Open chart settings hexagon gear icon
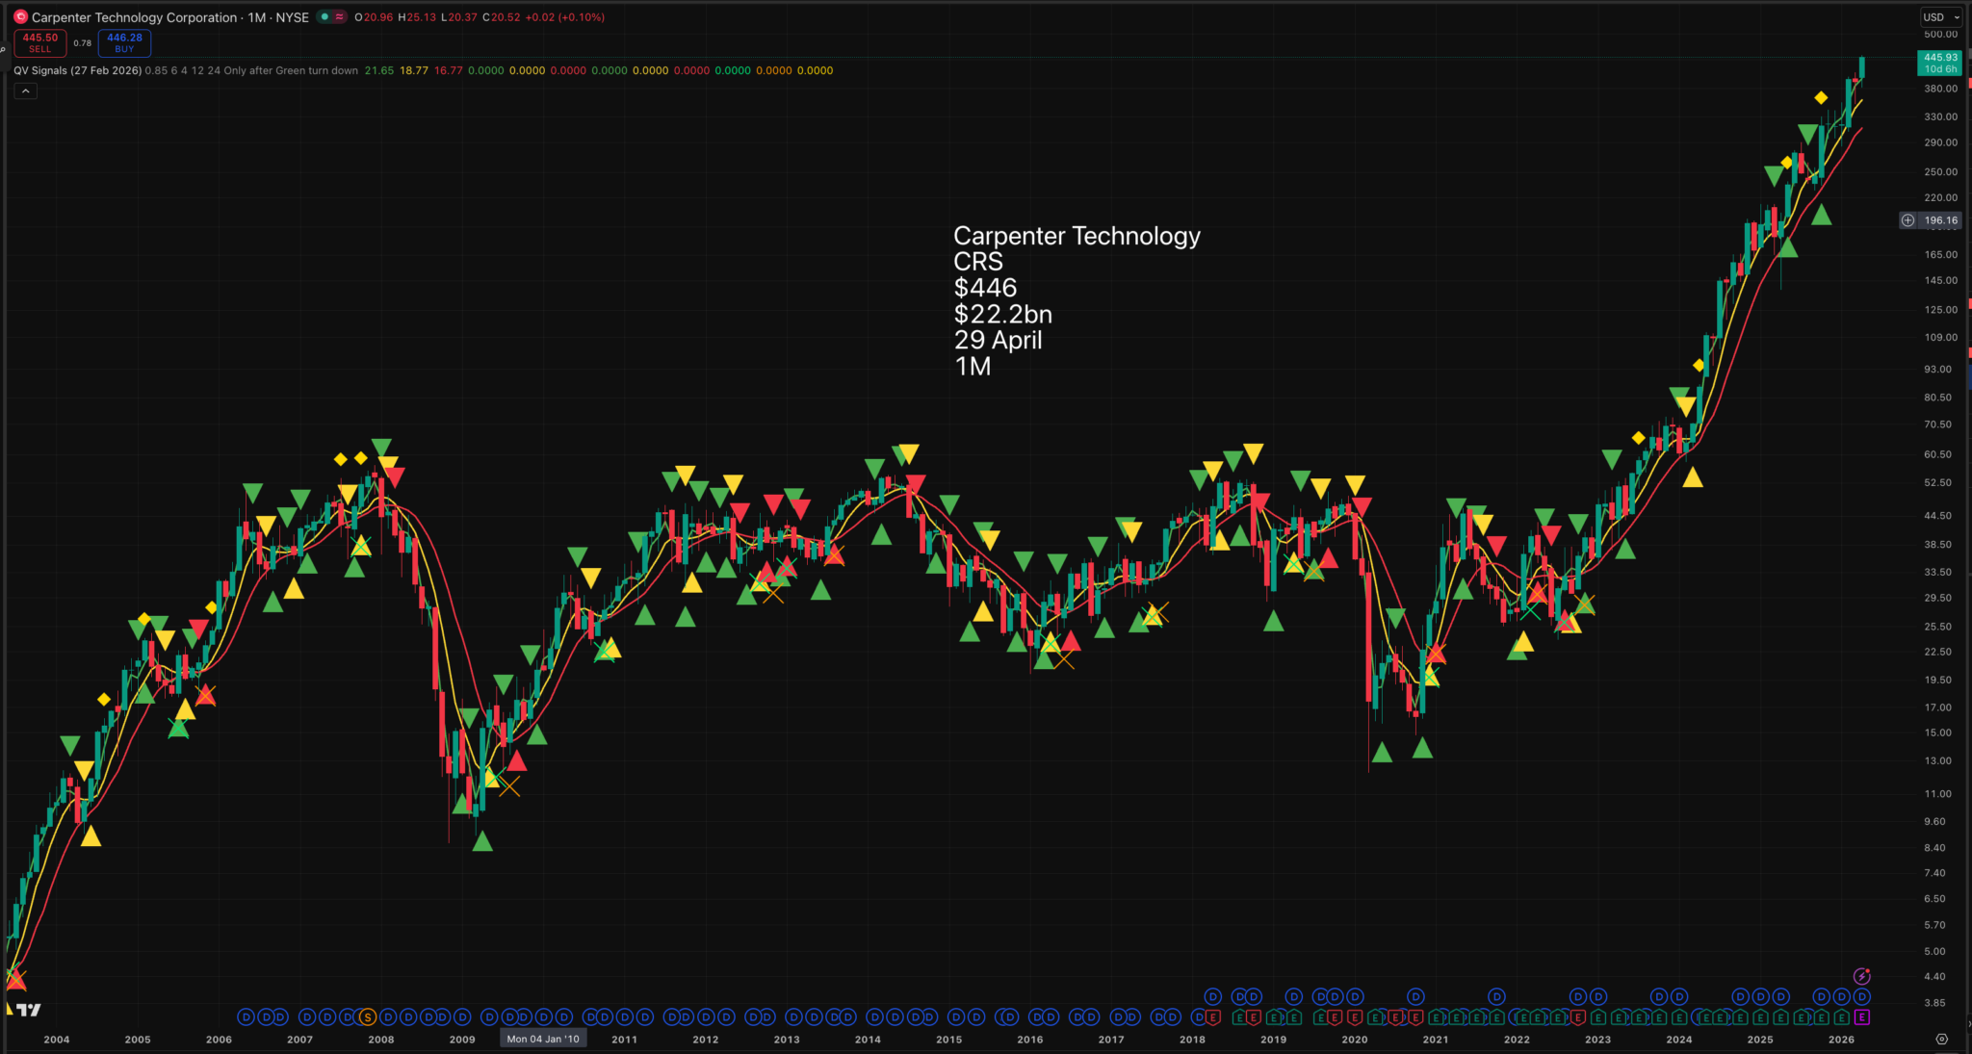The height and width of the screenshot is (1054, 1972). point(1941,1040)
